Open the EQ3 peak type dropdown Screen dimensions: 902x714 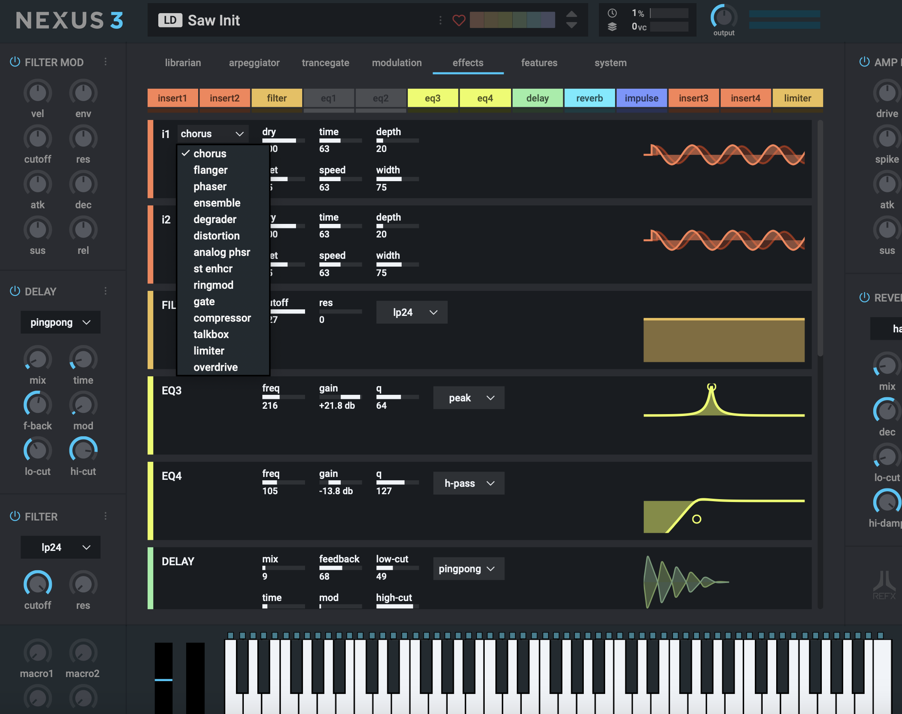coord(469,398)
